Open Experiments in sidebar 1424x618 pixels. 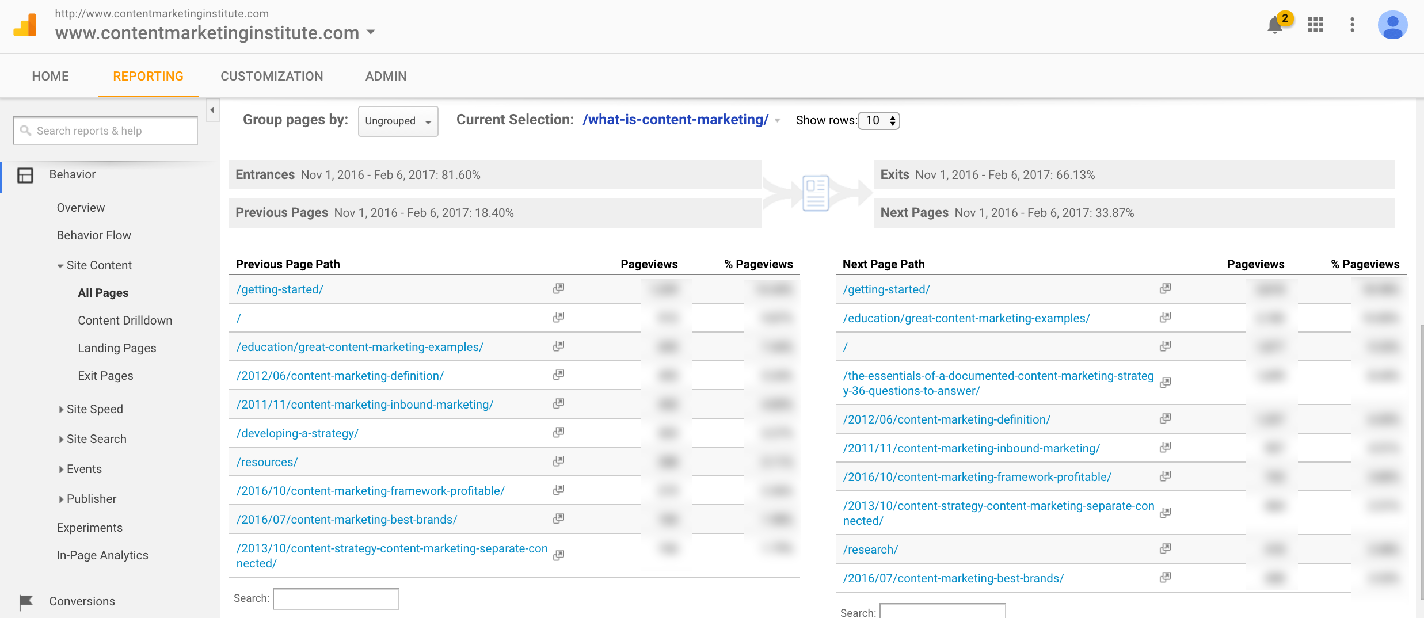tap(89, 528)
